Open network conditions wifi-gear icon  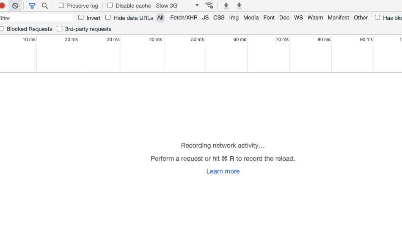coord(209,5)
